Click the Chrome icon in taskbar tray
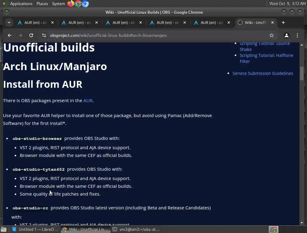 273,229
